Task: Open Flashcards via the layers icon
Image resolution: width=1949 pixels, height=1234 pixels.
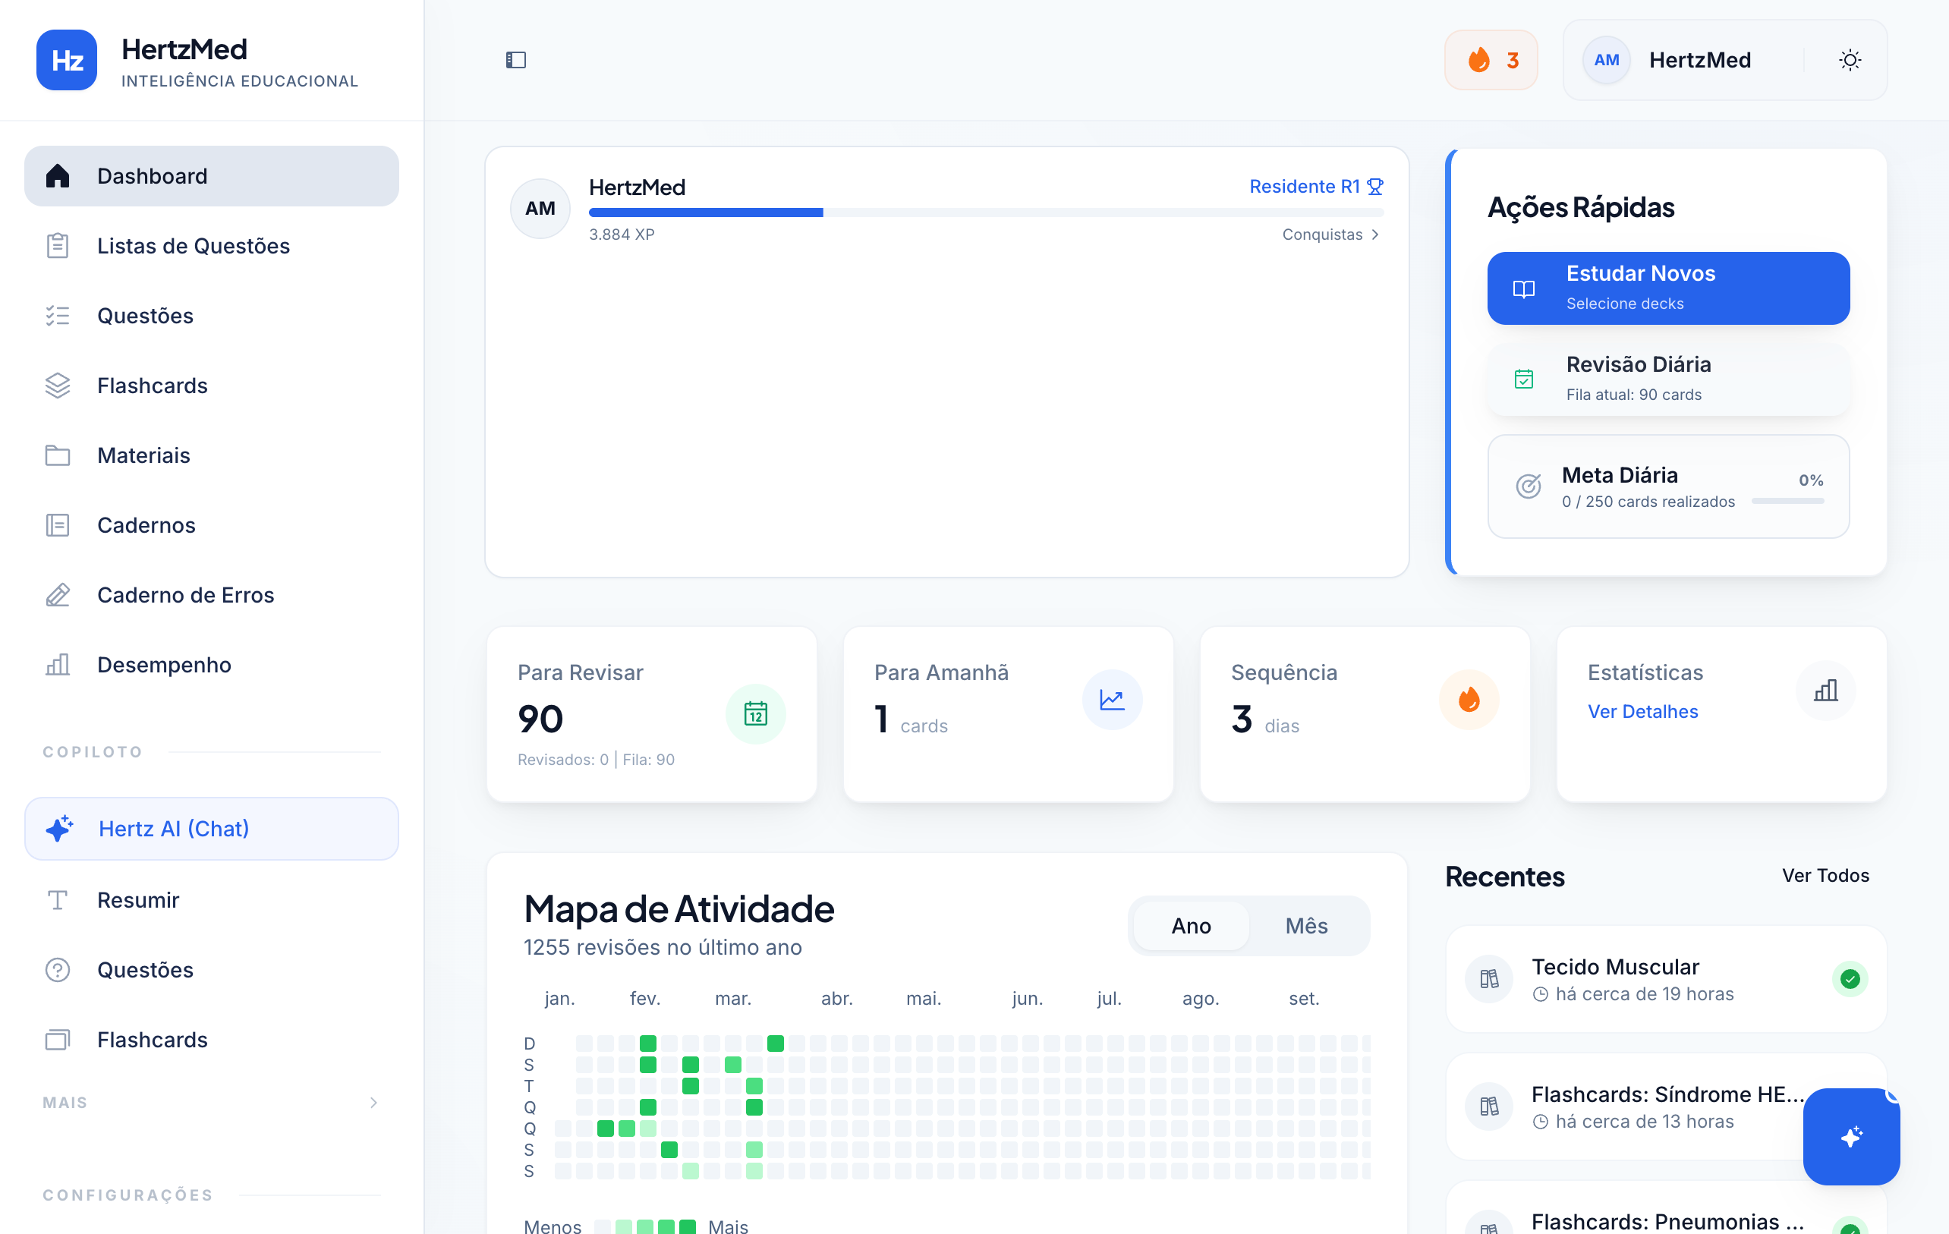Action: click(58, 386)
